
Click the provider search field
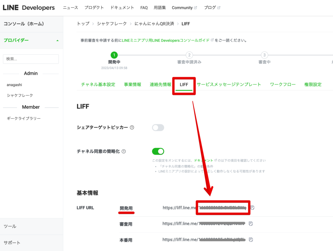click(x=31, y=59)
